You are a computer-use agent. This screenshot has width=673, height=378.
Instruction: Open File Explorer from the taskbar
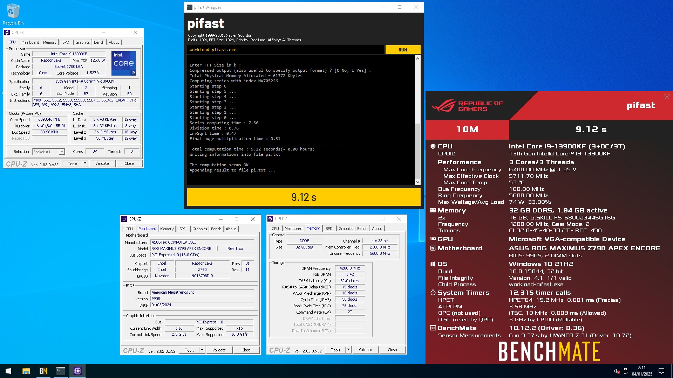pyautogui.click(x=26, y=371)
